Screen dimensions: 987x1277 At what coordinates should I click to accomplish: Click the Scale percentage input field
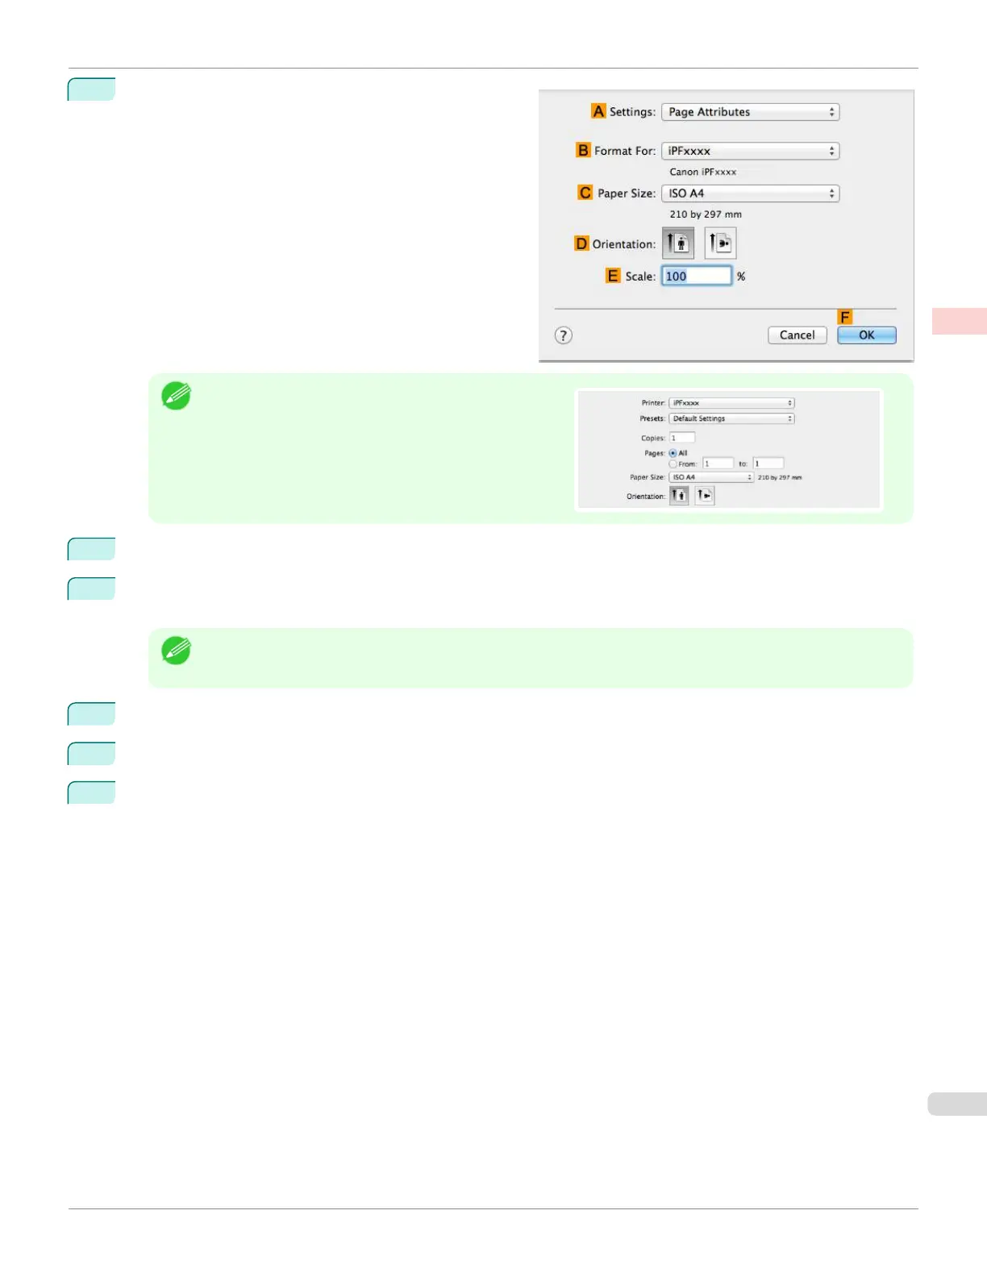click(x=697, y=276)
